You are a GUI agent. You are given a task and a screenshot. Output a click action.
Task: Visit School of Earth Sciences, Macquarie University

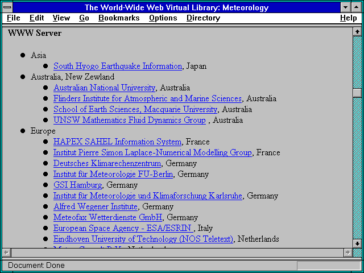point(135,109)
